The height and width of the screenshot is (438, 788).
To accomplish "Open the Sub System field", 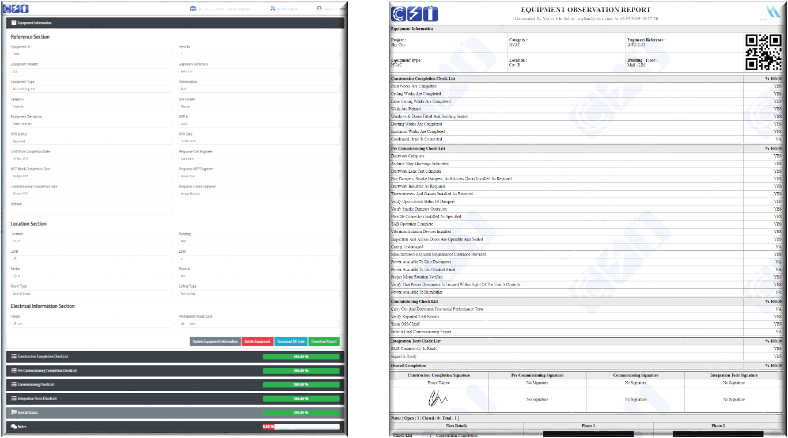I will click(259, 106).
